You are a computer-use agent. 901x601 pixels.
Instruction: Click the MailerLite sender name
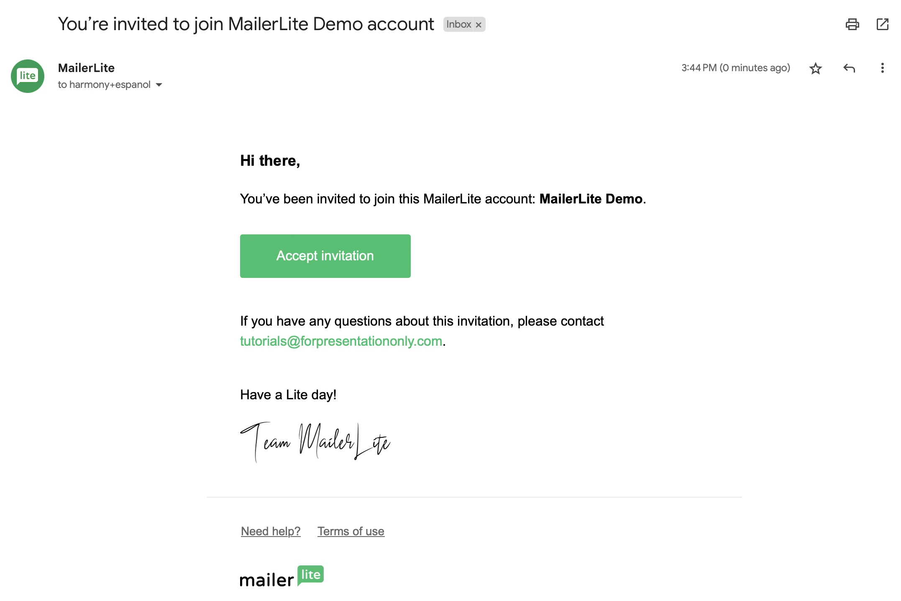coord(86,68)
